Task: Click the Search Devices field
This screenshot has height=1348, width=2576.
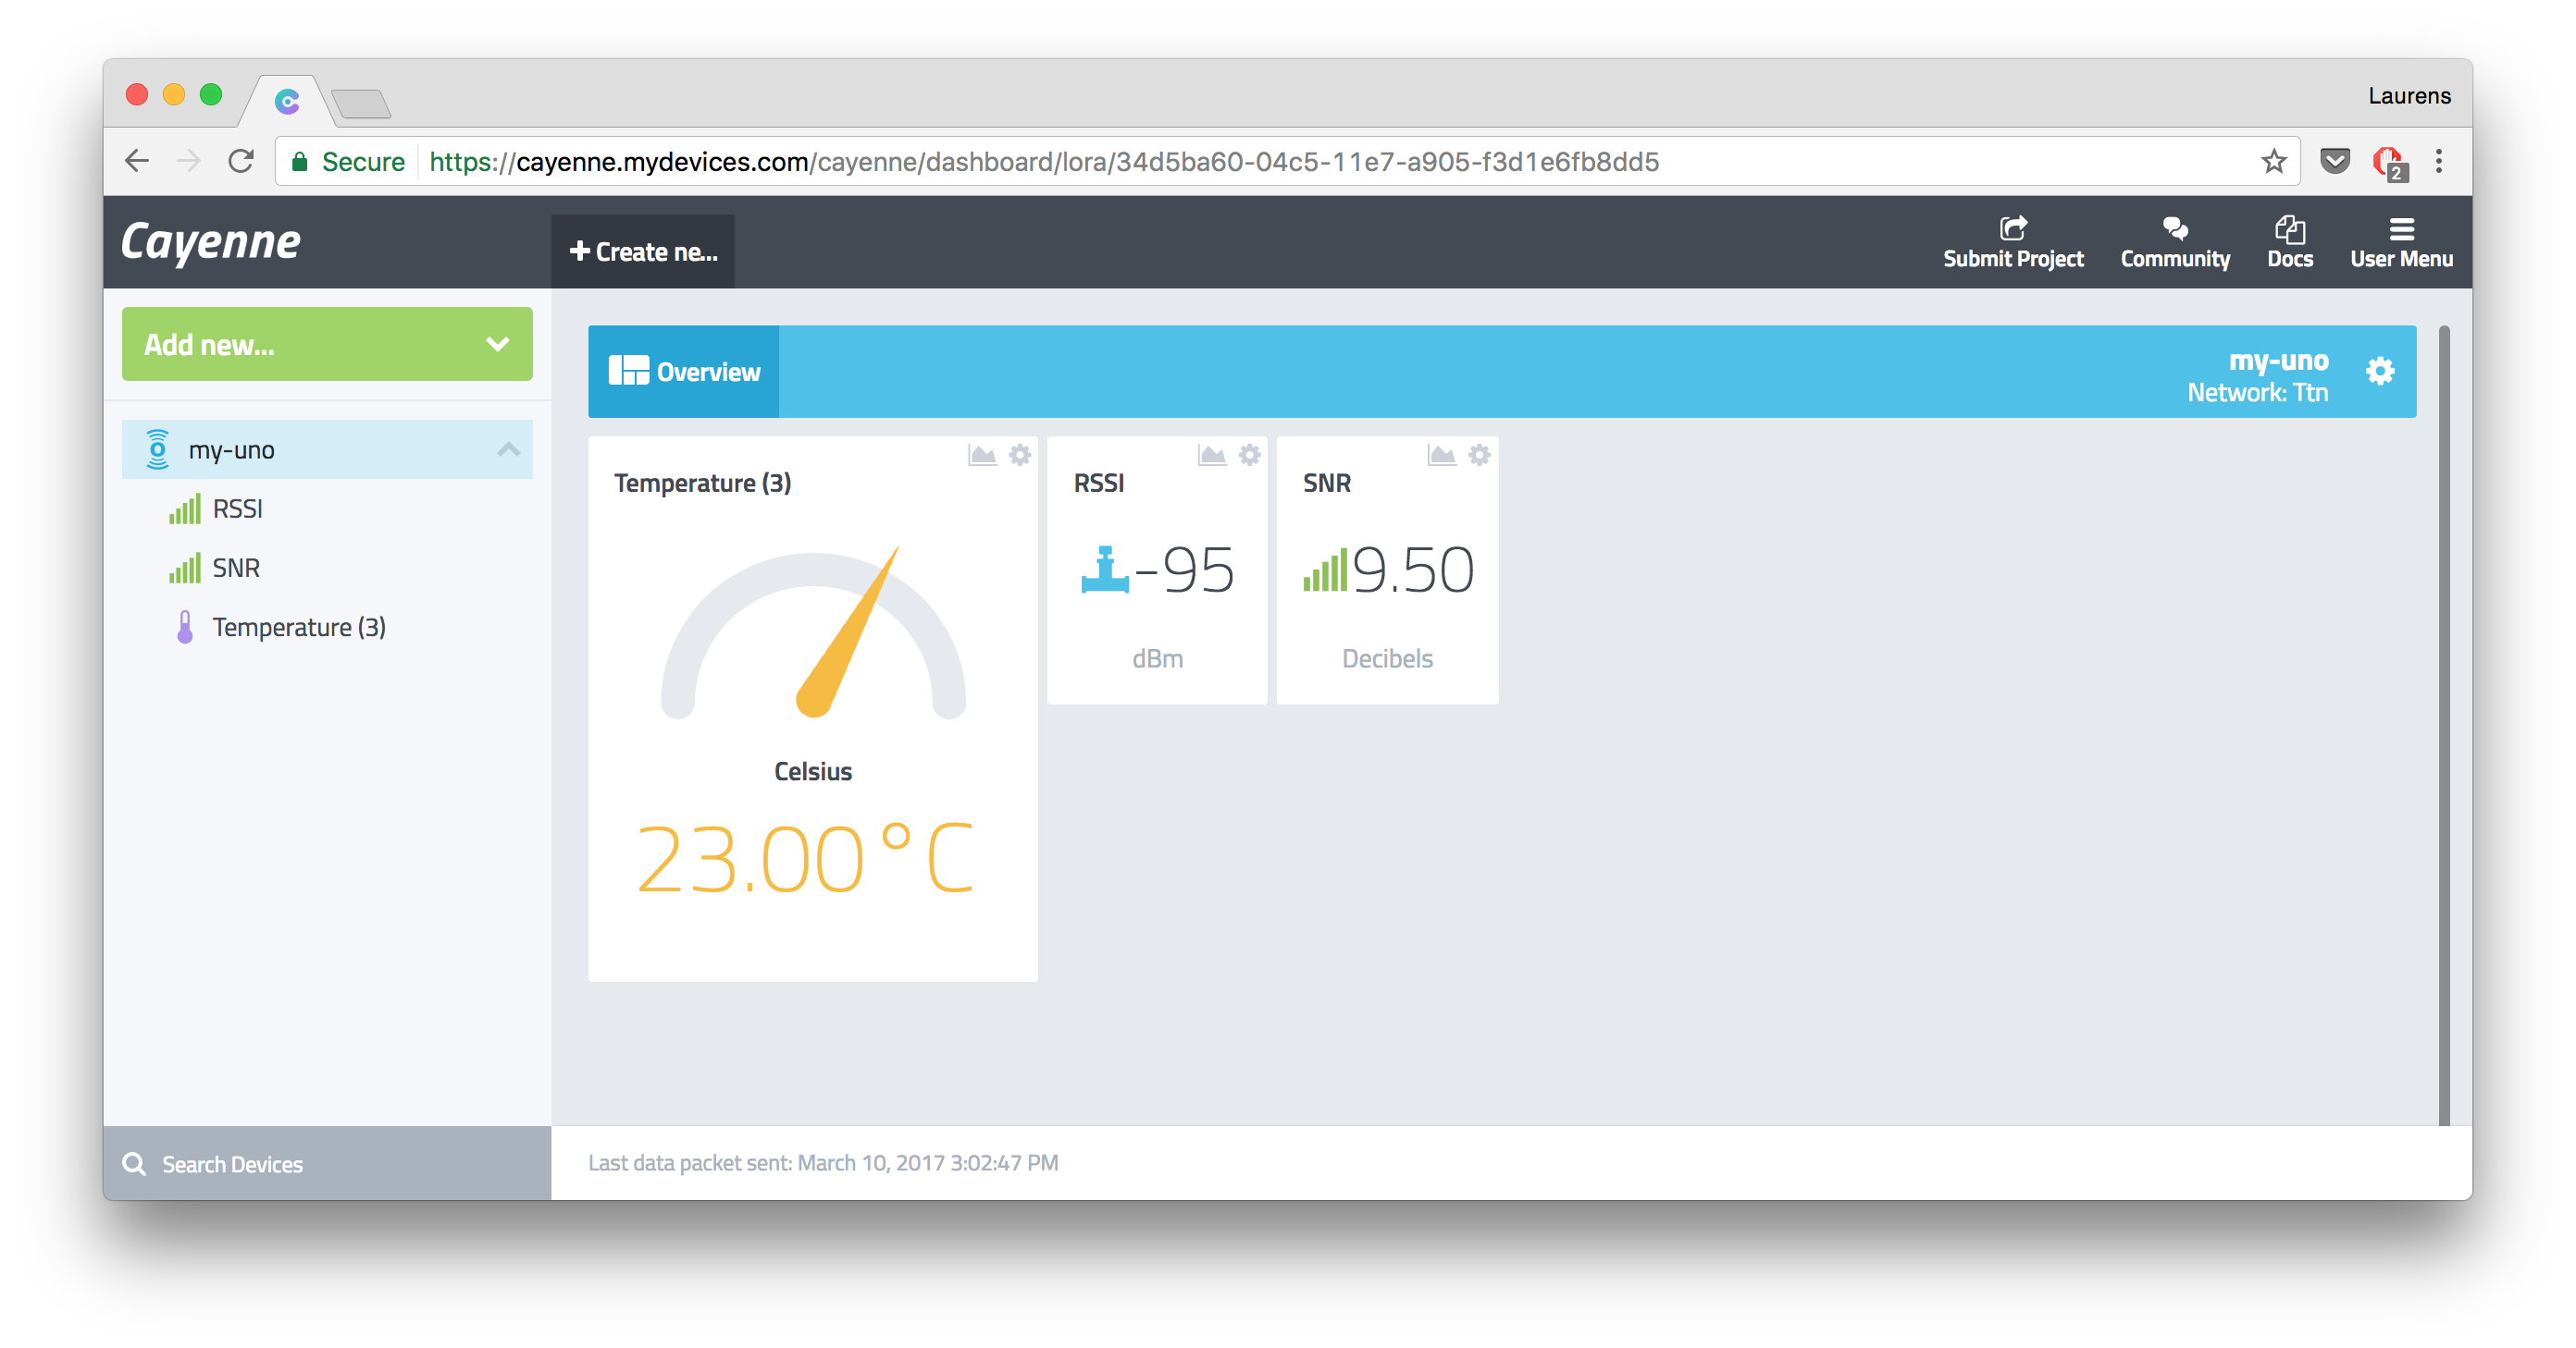Action: (x=327, y=1164)
